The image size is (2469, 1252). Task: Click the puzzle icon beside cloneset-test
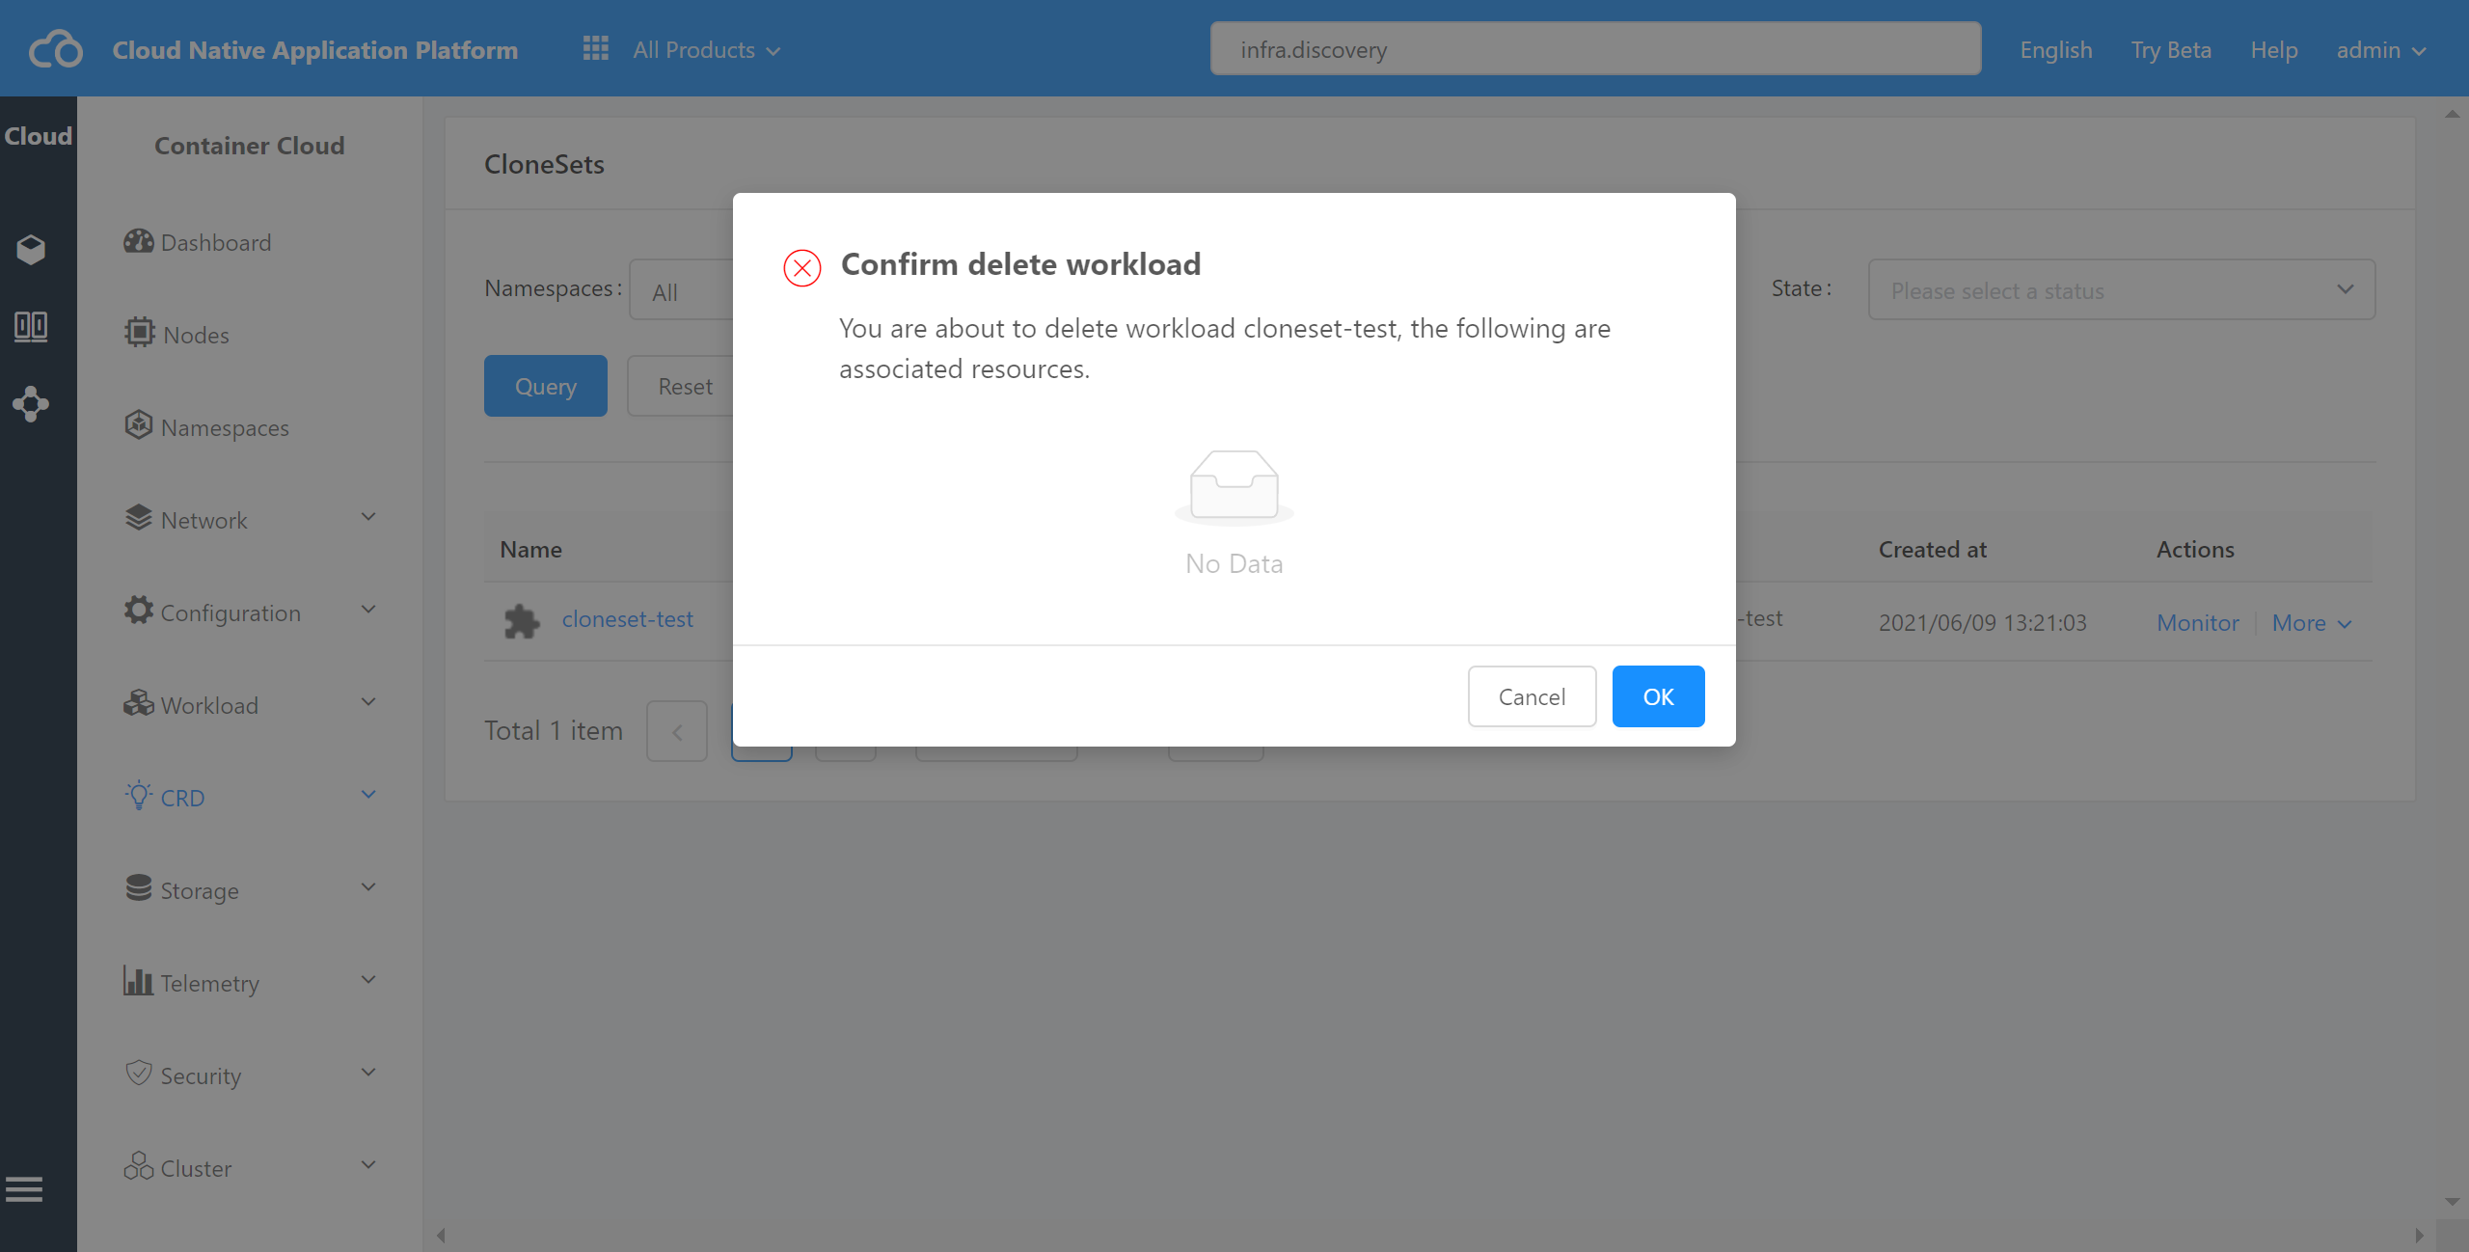(522, 621)
